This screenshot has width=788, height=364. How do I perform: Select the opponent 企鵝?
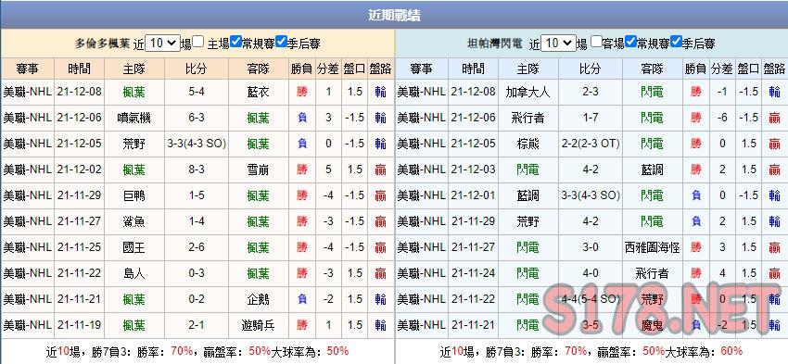(259, 299)
